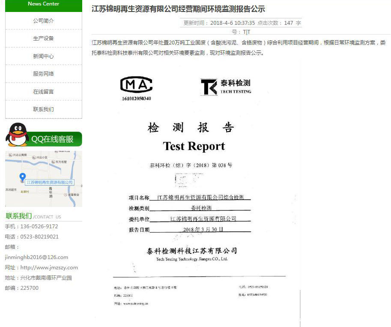
Task: Click the CMA number 161012050340
Action: (137, 99)
